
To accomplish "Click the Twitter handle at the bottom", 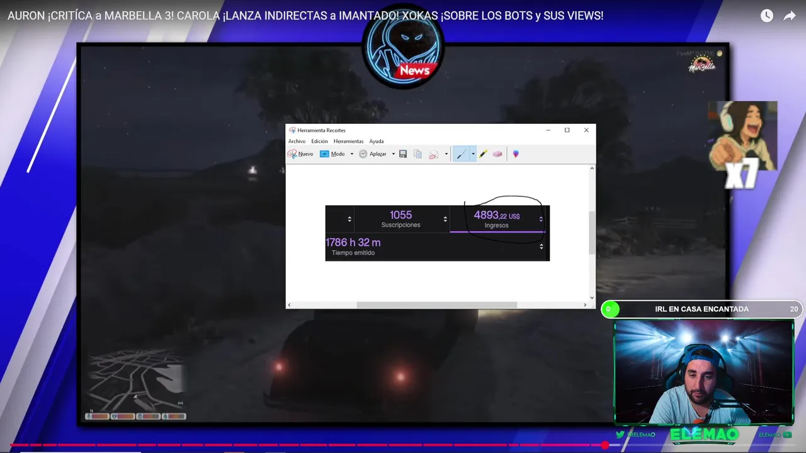I will coord(636,435).
